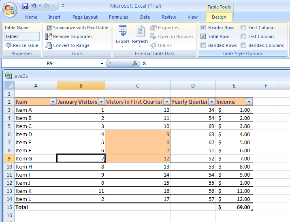Click the cell containing Item K
This screenshot has height=222, width=290.
[x=36, y=191]
